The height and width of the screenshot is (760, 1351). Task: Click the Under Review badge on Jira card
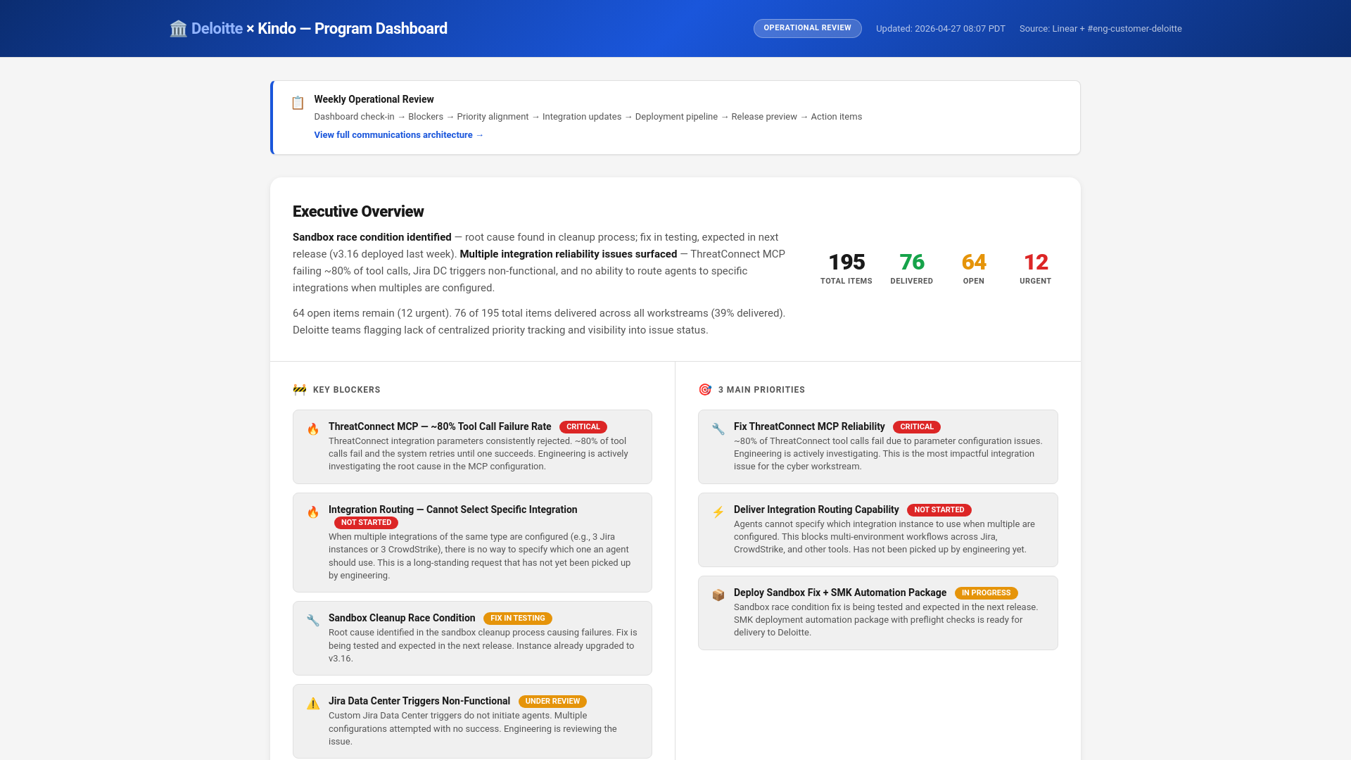click(x=552, y=702)
